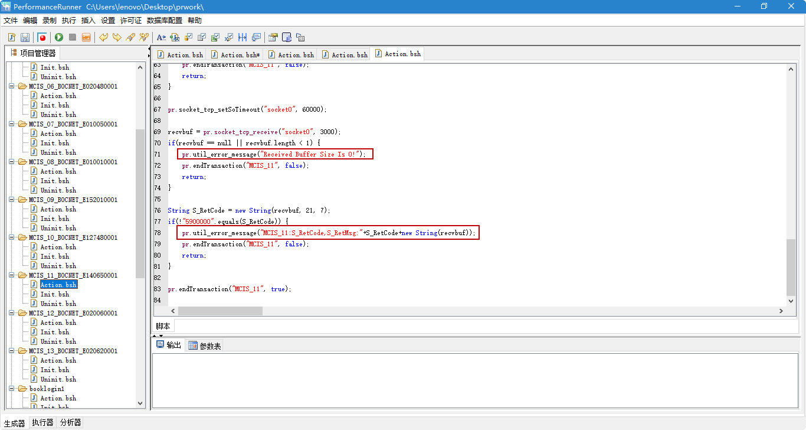The height and width of the screenshot is (430, 806).
Task: Collapse the MCIS_09_BOCNET_E152010001 tree node
Action: point(12,200)
